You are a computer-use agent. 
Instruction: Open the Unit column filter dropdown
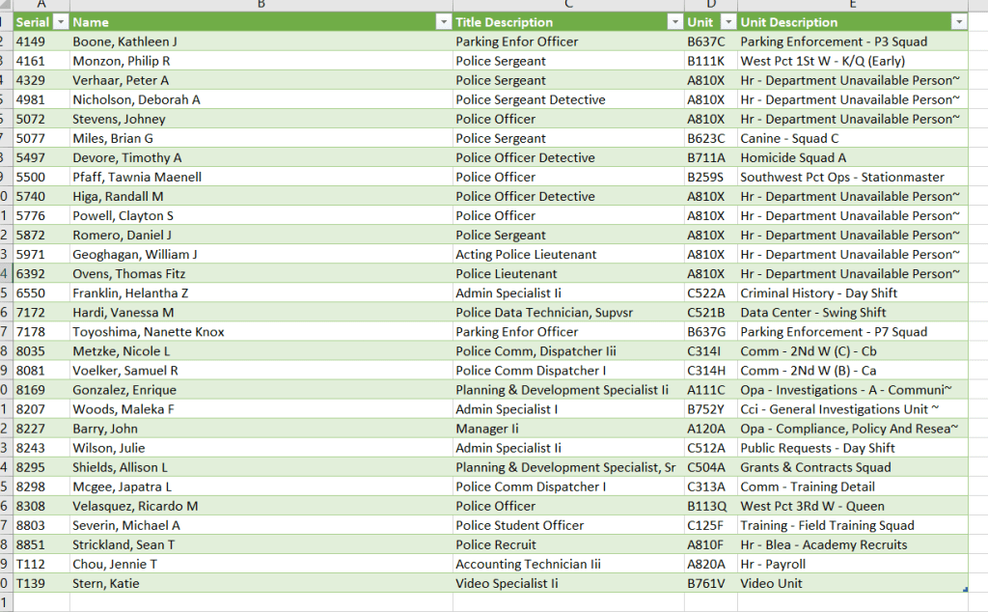coord(728,22)
